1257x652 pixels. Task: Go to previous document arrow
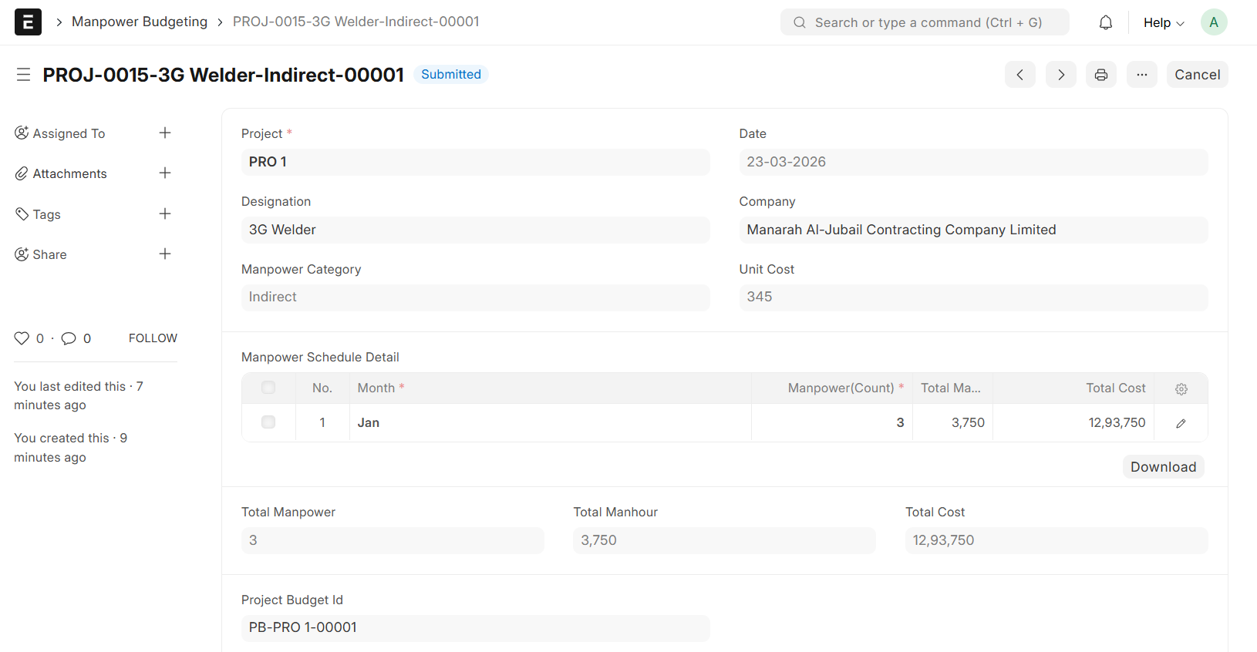point(1019,75)
